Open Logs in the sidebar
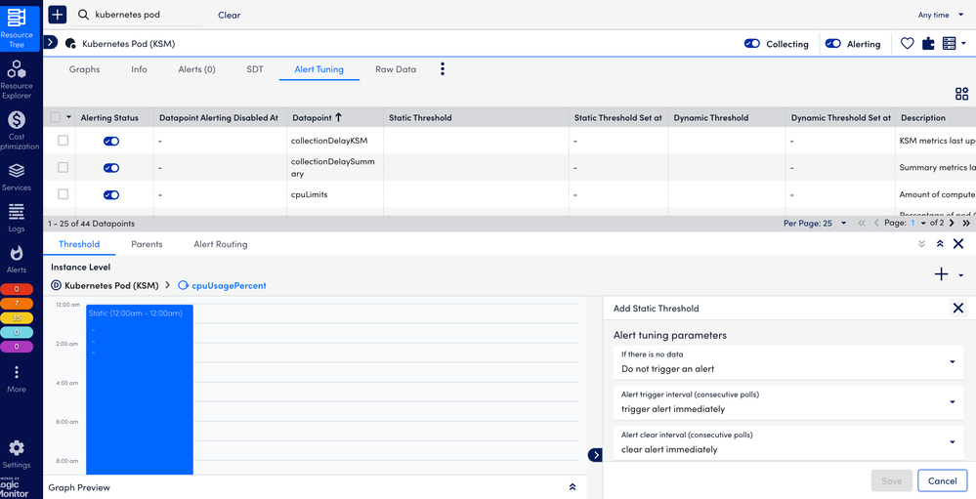 pyautogui.click(x=17, y=218)
